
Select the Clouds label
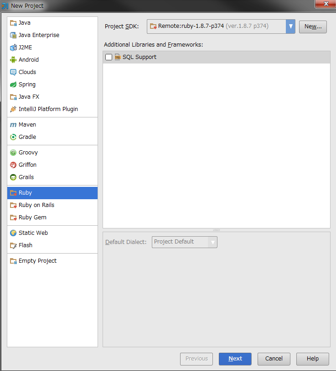[27, 72]
